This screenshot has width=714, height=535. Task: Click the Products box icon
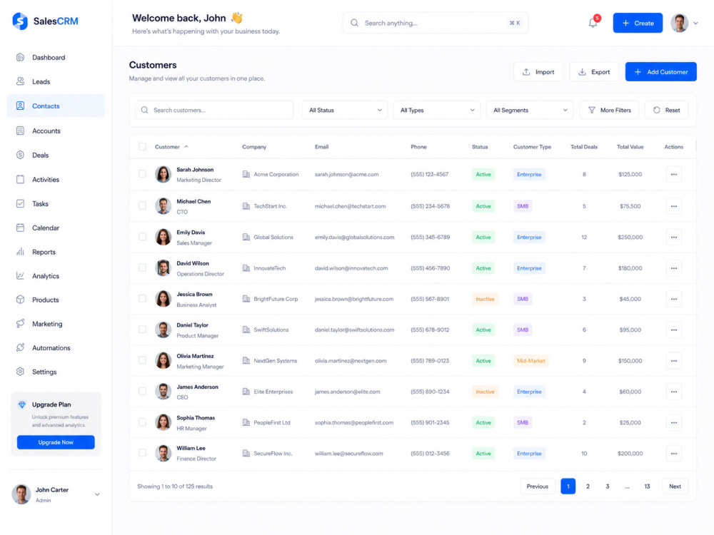20,300
